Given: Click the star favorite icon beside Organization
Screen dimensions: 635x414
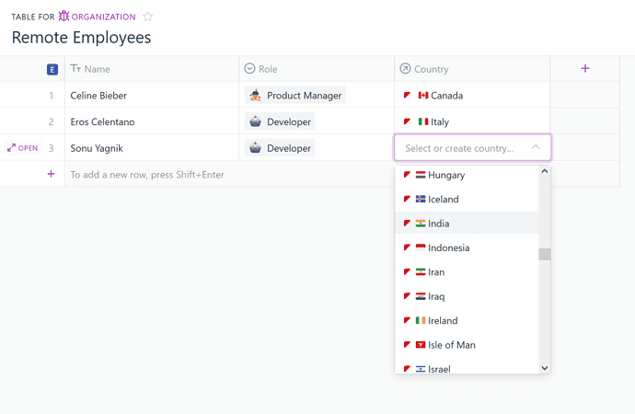Looking at the screenshot, I should [x=148, y=17].
